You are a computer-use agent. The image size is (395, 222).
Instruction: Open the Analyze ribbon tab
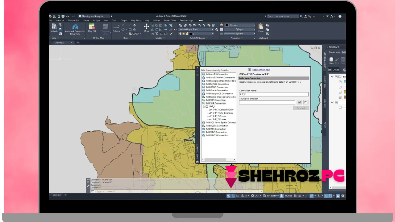pos(96,20)
